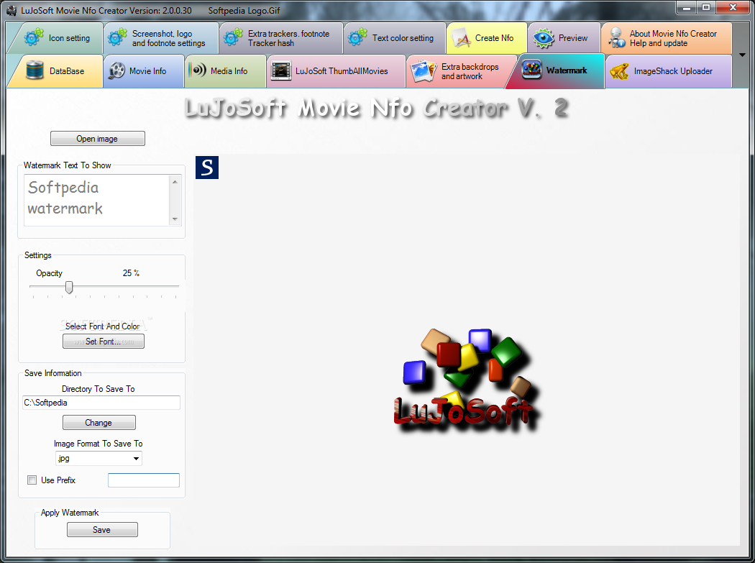This screenshot has height=563, width=755.
Task: Click the document icon on Create Nfo tab
Action: tap(462, 38)
